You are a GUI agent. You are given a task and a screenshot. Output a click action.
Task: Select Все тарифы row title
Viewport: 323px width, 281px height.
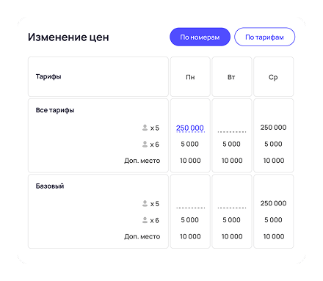click(x=55, y=110)
